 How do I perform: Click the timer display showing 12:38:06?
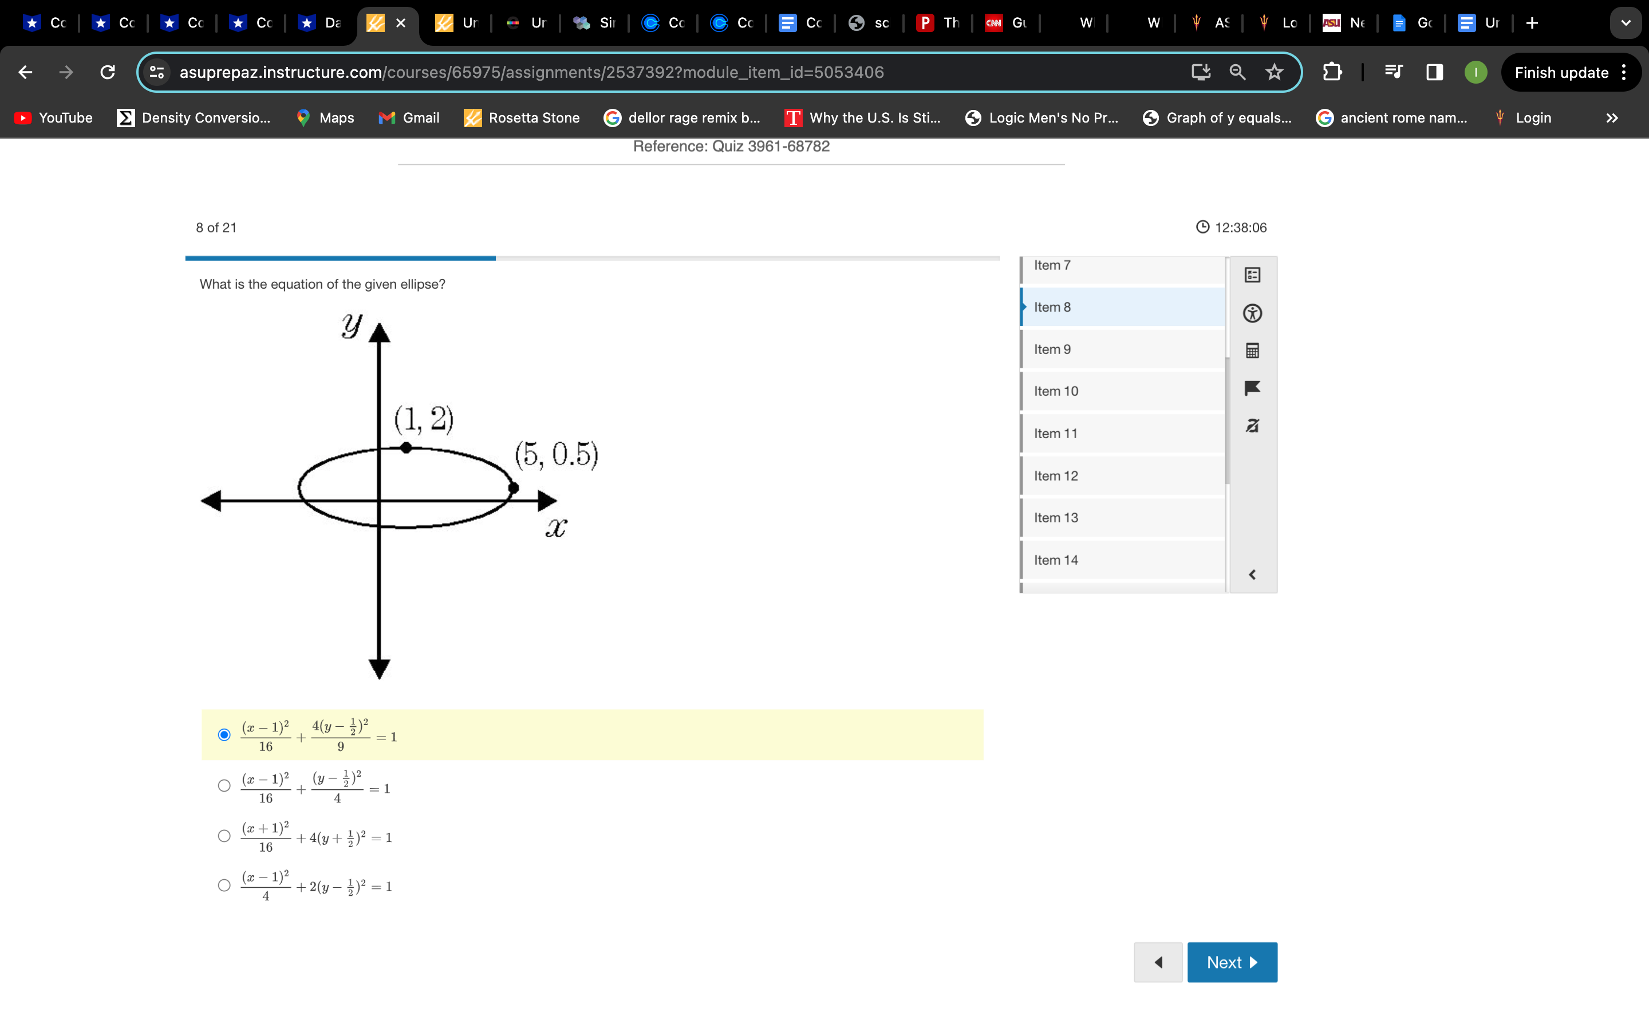[1231, 227]
